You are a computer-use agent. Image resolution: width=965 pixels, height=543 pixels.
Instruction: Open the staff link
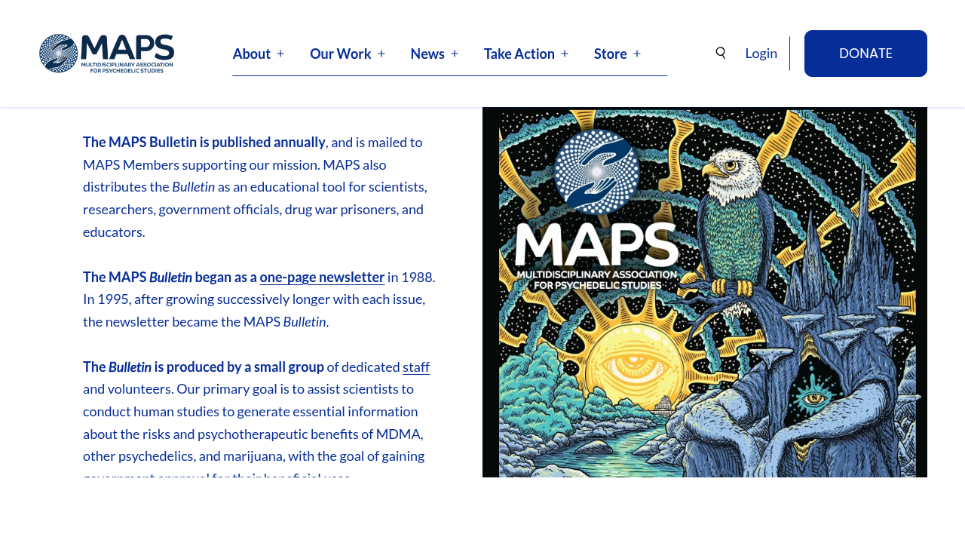pos(416,367)
